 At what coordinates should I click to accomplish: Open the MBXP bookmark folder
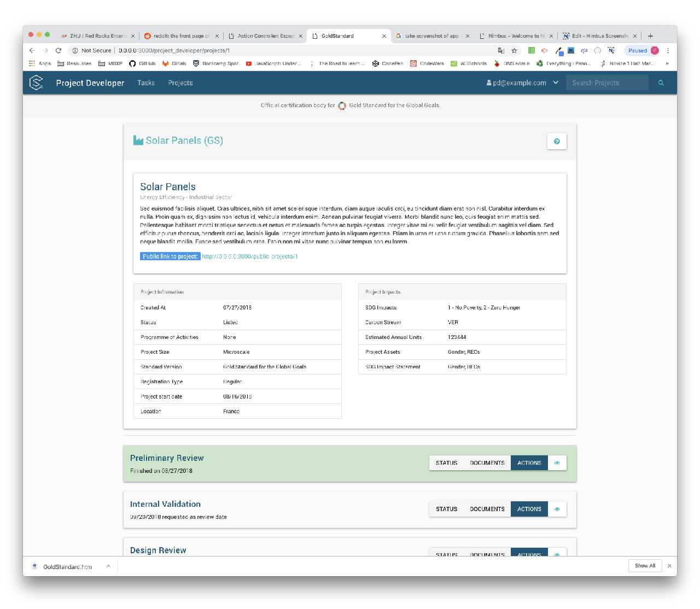(110, 63)
